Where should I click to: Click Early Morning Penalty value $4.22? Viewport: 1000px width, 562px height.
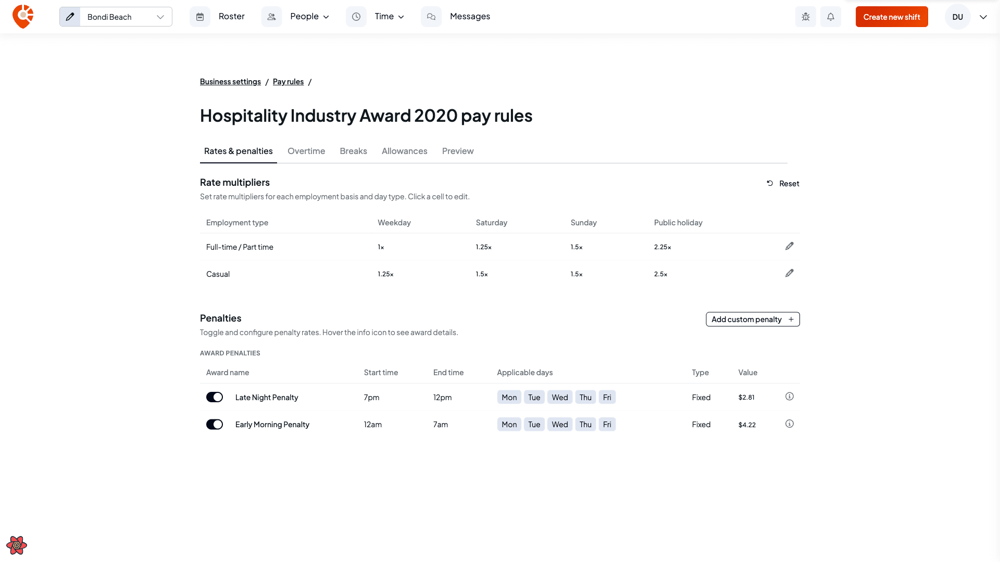[747, 425]
